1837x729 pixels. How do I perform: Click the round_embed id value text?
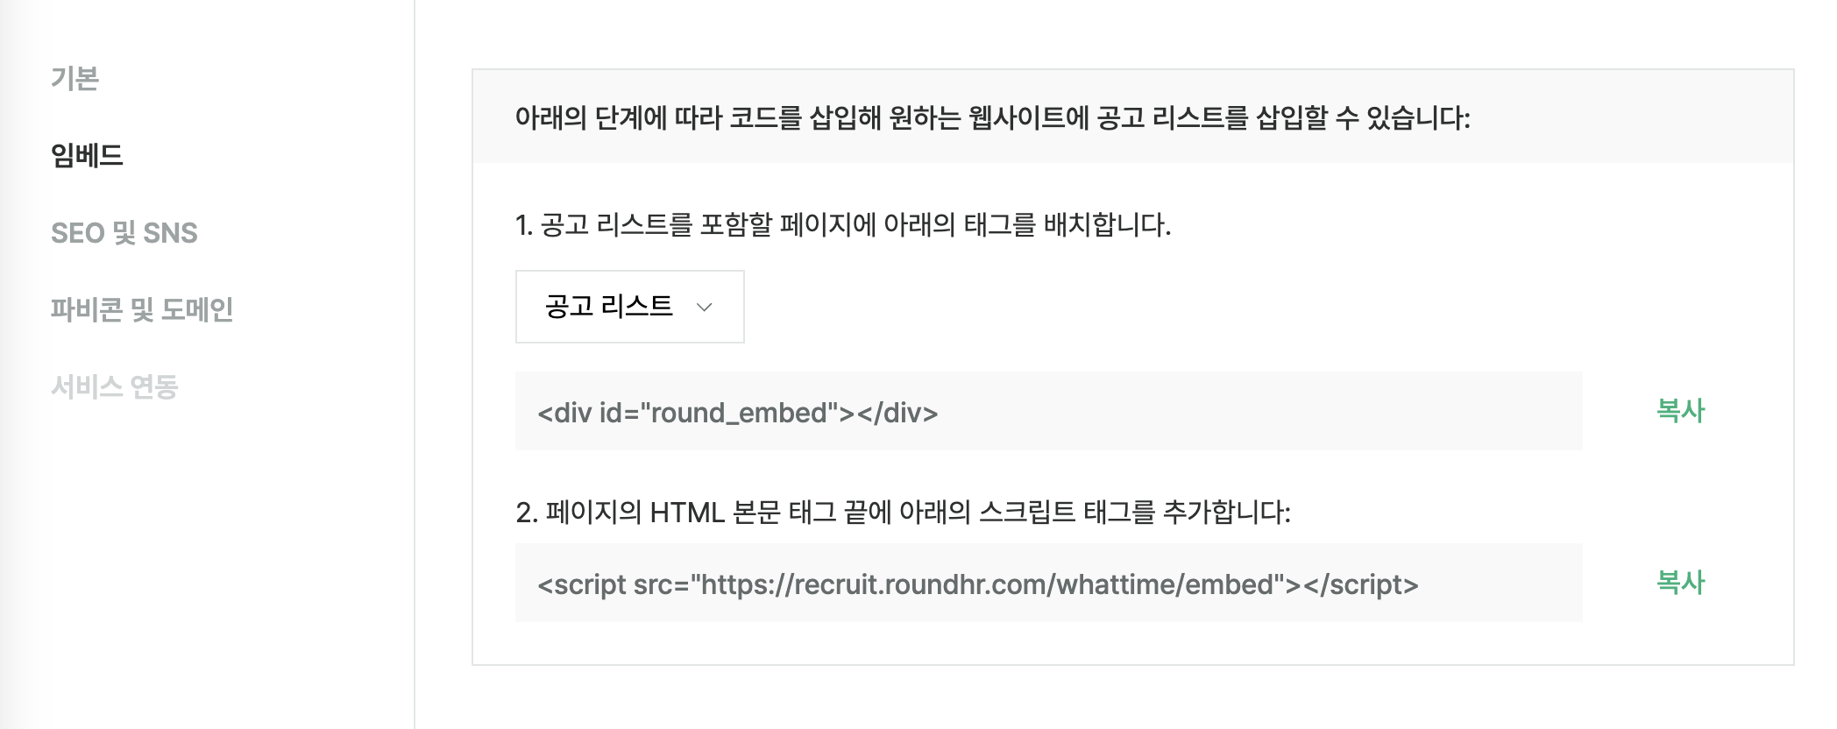coord(740,413)
